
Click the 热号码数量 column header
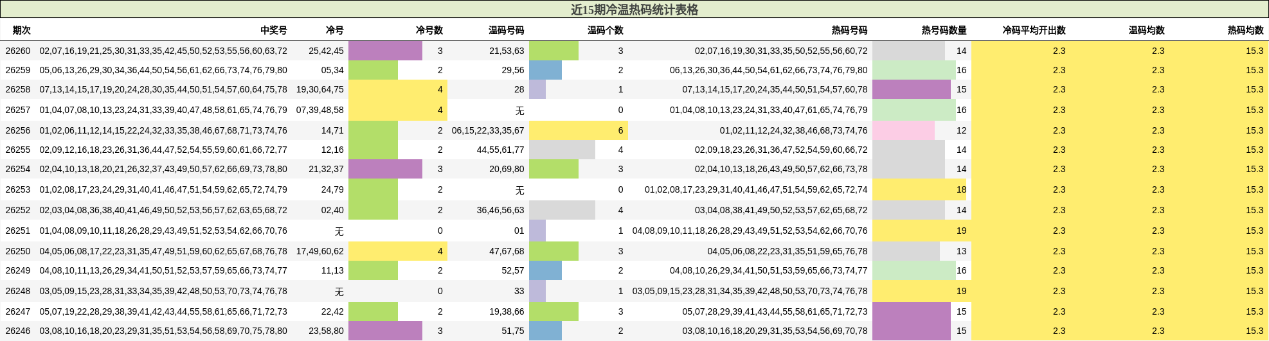pyautogui.click(x=944, y=30)
